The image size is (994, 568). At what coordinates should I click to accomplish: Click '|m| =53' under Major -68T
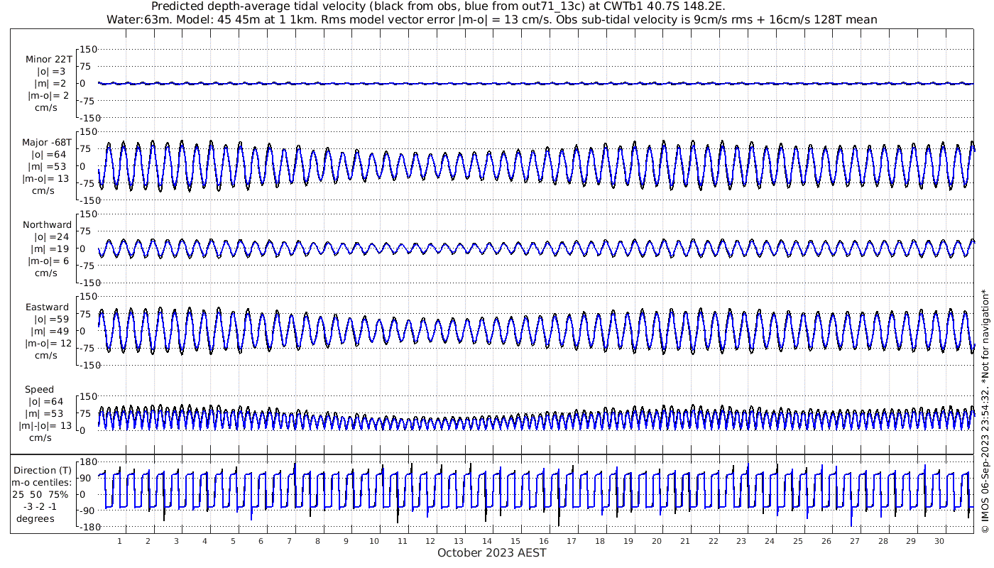(48, 167)
